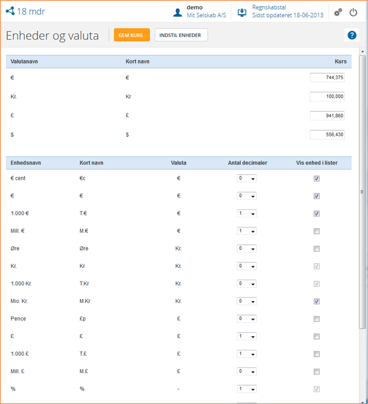This screenshot has height=404, width=368.
Task: Uncheck Vis enhed checkbox for Mio. Kr.
Action: [317, 301]
